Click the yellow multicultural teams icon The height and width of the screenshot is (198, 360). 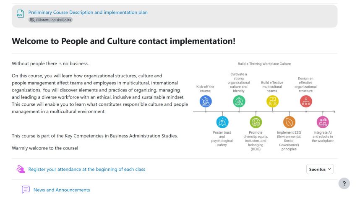point(272,101)
